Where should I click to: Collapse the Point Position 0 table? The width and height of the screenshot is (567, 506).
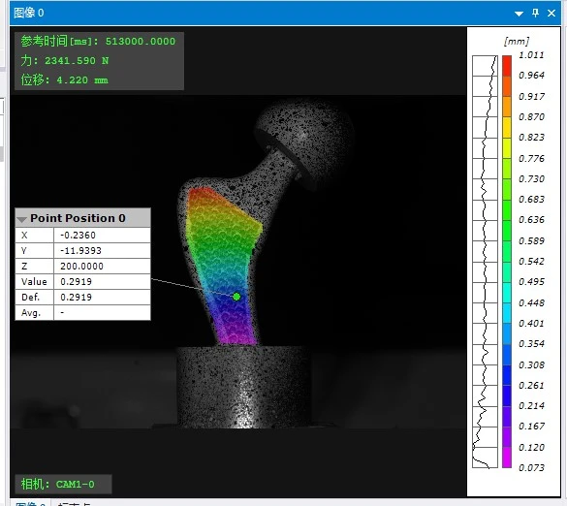tap(21, 219)
